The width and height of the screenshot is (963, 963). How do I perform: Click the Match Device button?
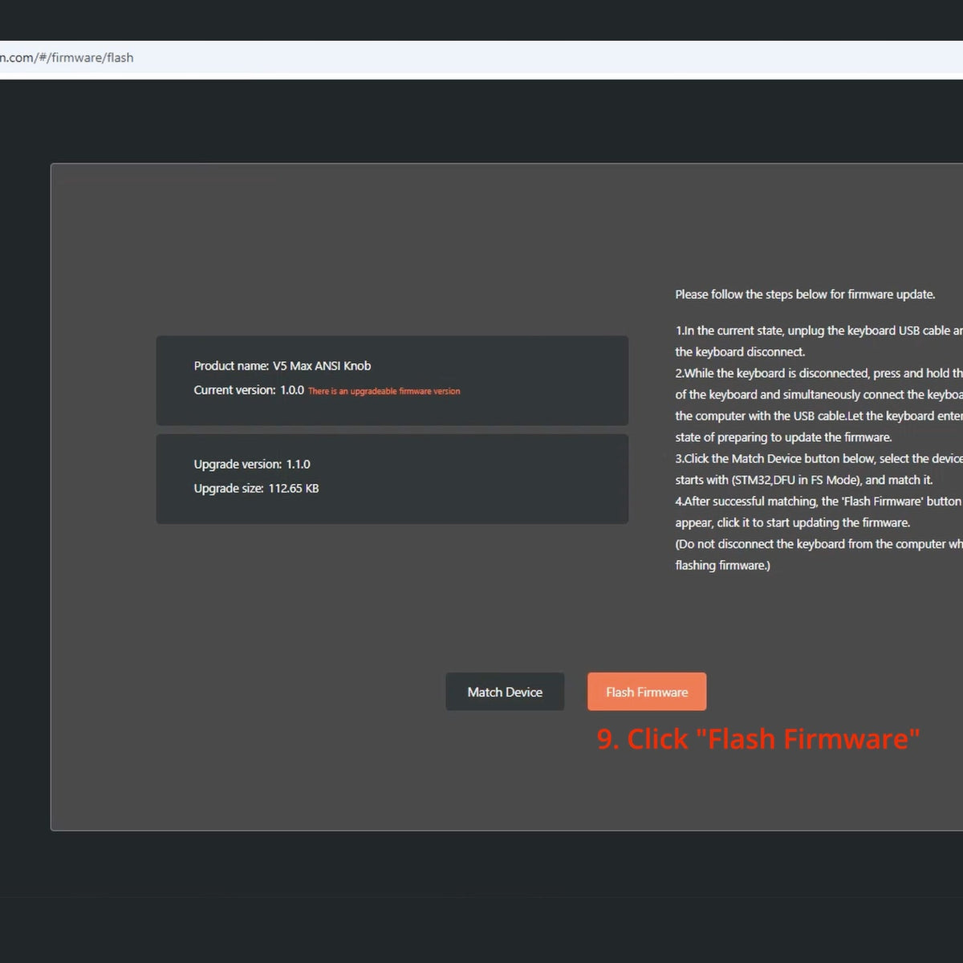coord(505,691)
